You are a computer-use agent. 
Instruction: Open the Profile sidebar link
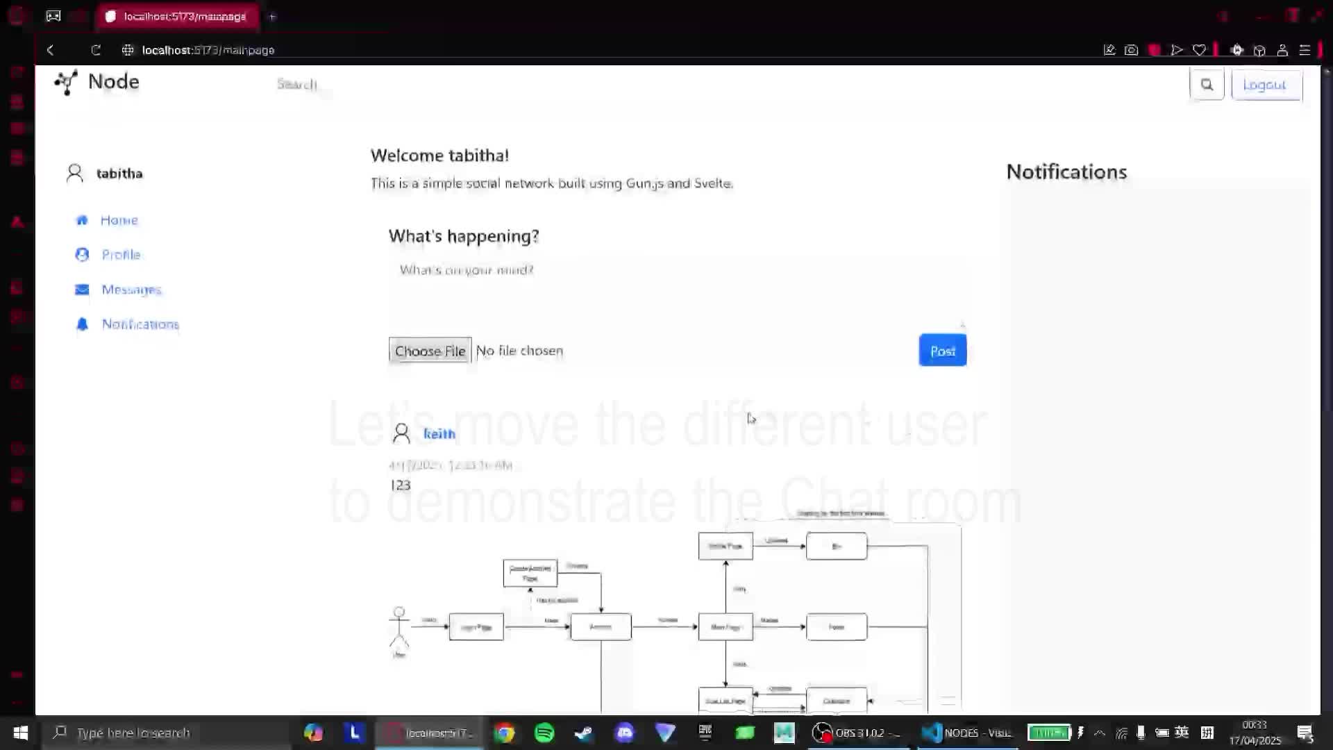click(121, 255)
